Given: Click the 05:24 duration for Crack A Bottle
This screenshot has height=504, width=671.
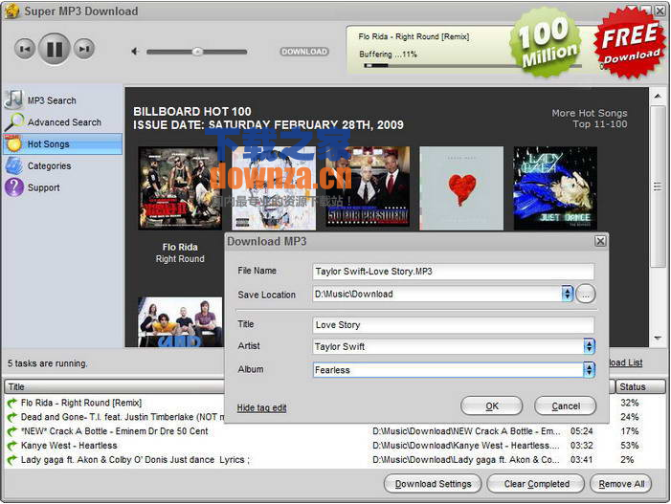Looking at the screenshot, I should pyautogui.click(x=582, y=431).
